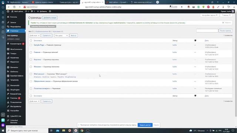Click the Аналитика chart icon in sidebar

tap(8, 58)
